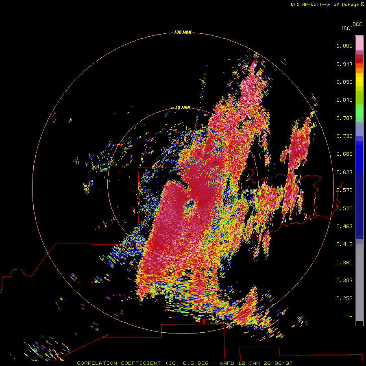Click the TH threshold label

[x=349, y=317]
